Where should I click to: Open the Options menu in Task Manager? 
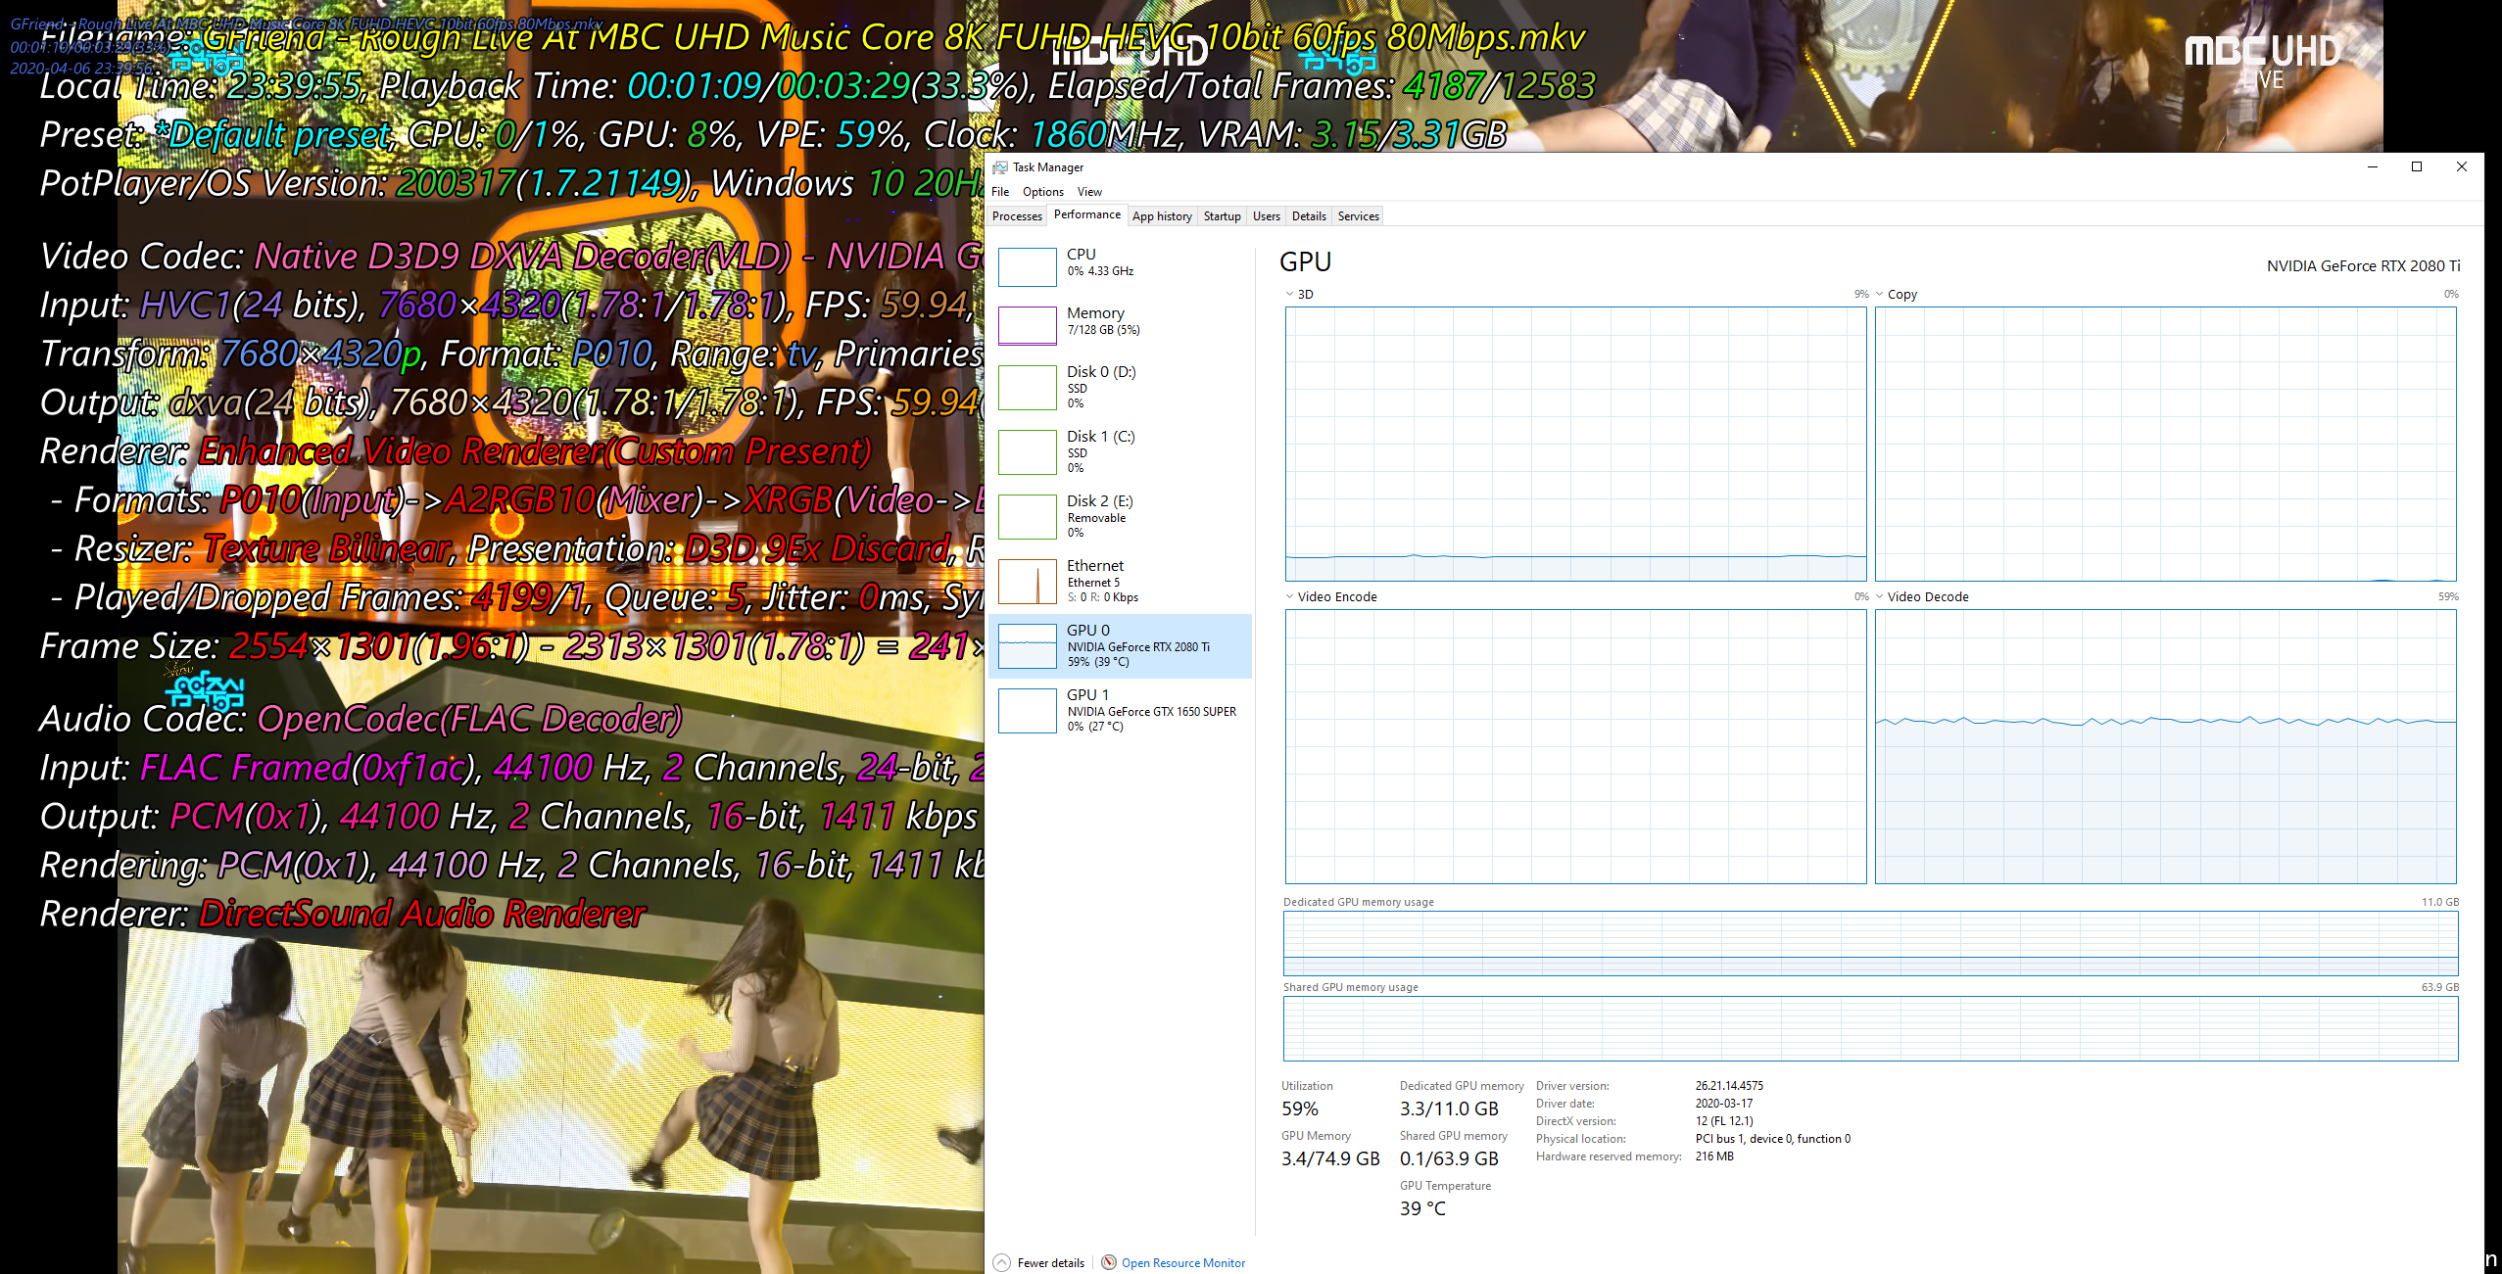pyautogui.click(x=1042, y=192)
